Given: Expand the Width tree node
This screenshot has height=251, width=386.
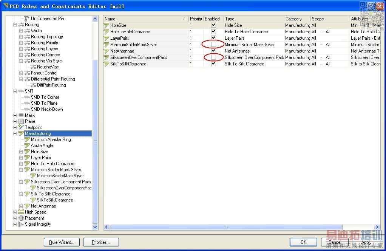Looking at the screenshot, I should [21, 31].
